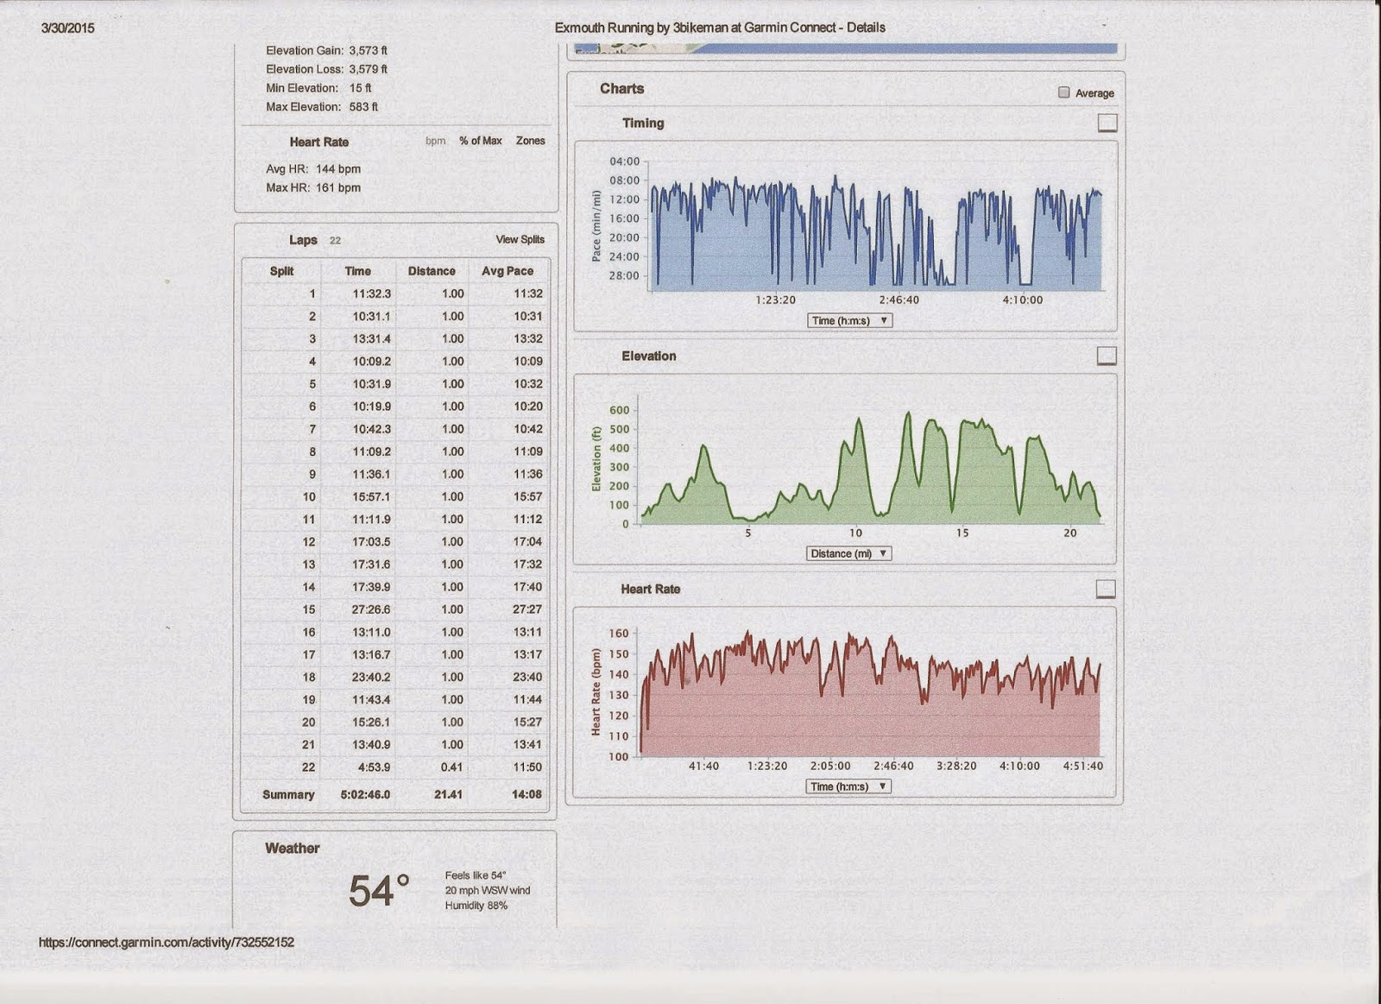The height and width of the screenshot is (1004, 1381).
Task: Click the print date 3/30/2015
Action: click(67, 28)
